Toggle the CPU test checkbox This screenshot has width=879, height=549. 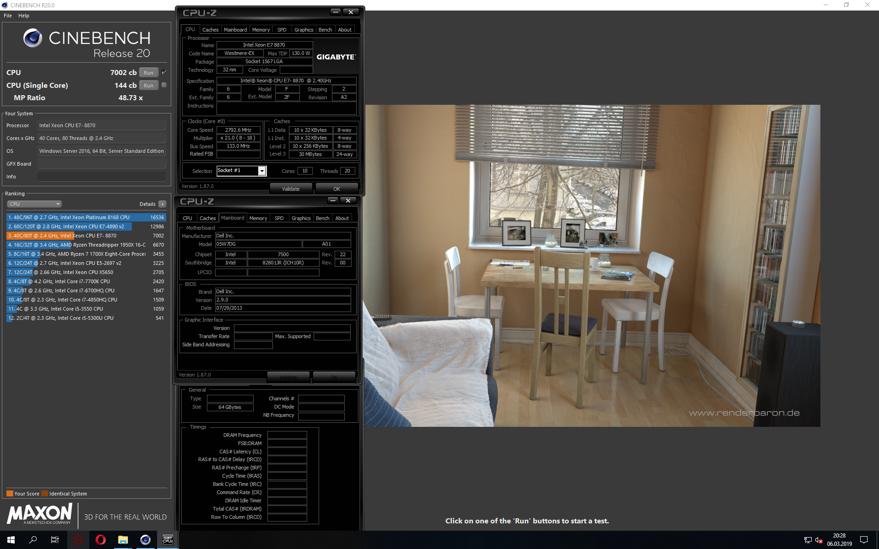pyautogui.click(x=164, y=72)
